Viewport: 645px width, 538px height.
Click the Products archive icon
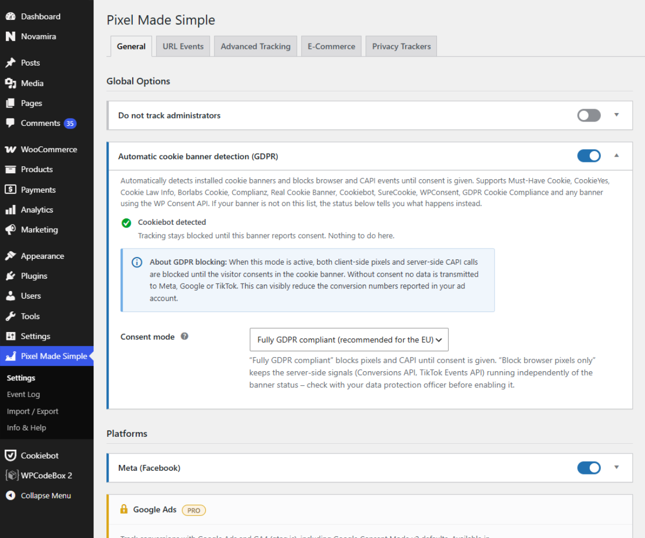point(10,169)
